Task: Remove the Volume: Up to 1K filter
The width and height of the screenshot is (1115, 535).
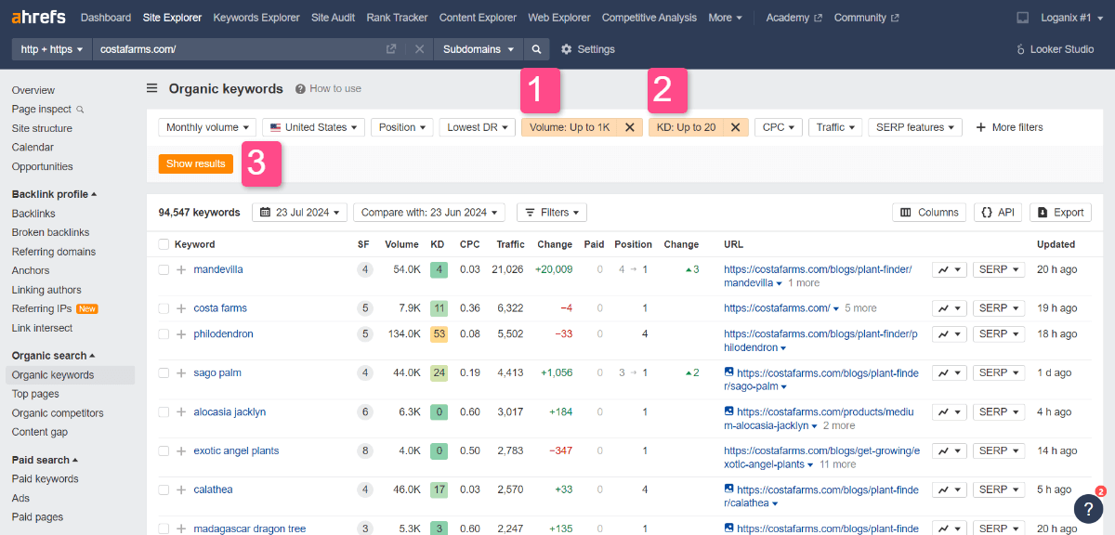Action: 629,127
